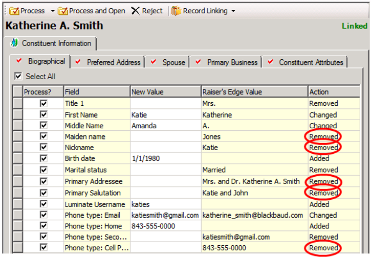Click red checkmark icon on Spouse tab
The height and width of the screenshot is (258, 371).
[154, 62]
